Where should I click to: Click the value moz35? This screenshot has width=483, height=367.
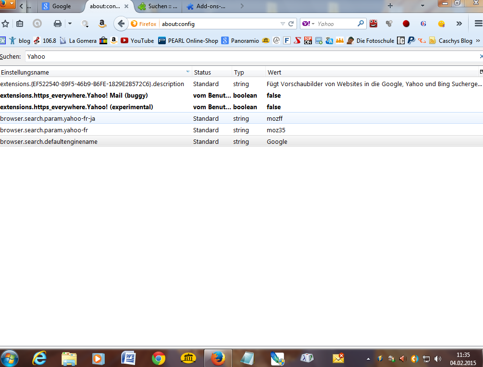(x=276, y=130)
